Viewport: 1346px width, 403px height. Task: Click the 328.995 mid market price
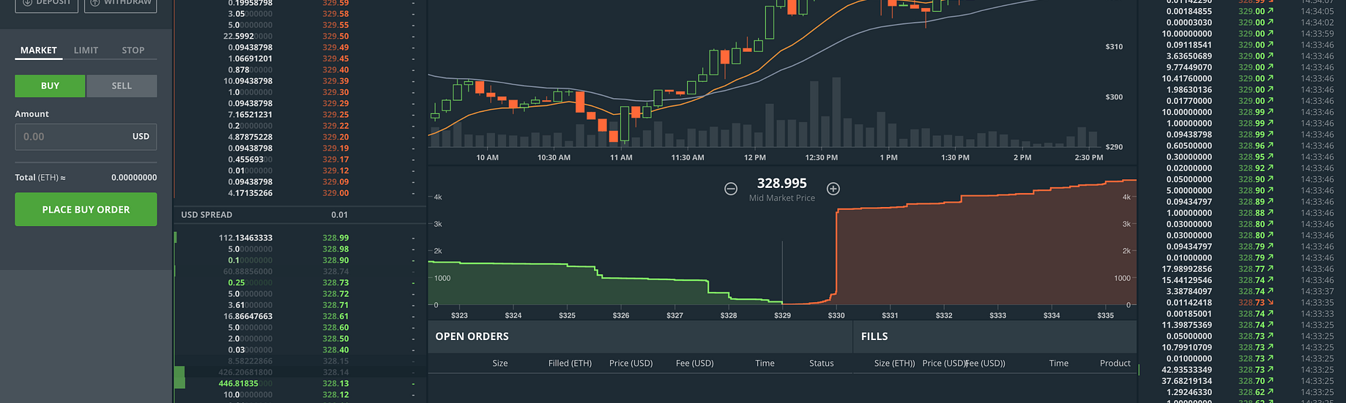781,184
